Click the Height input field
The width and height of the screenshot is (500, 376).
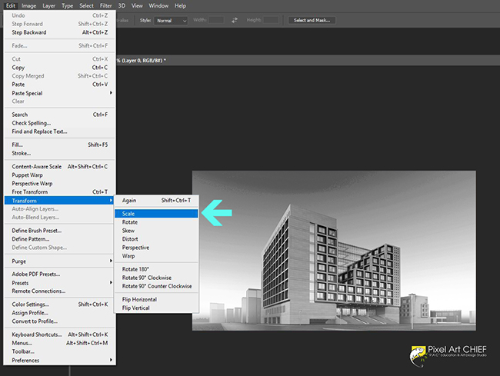(271, 20)
